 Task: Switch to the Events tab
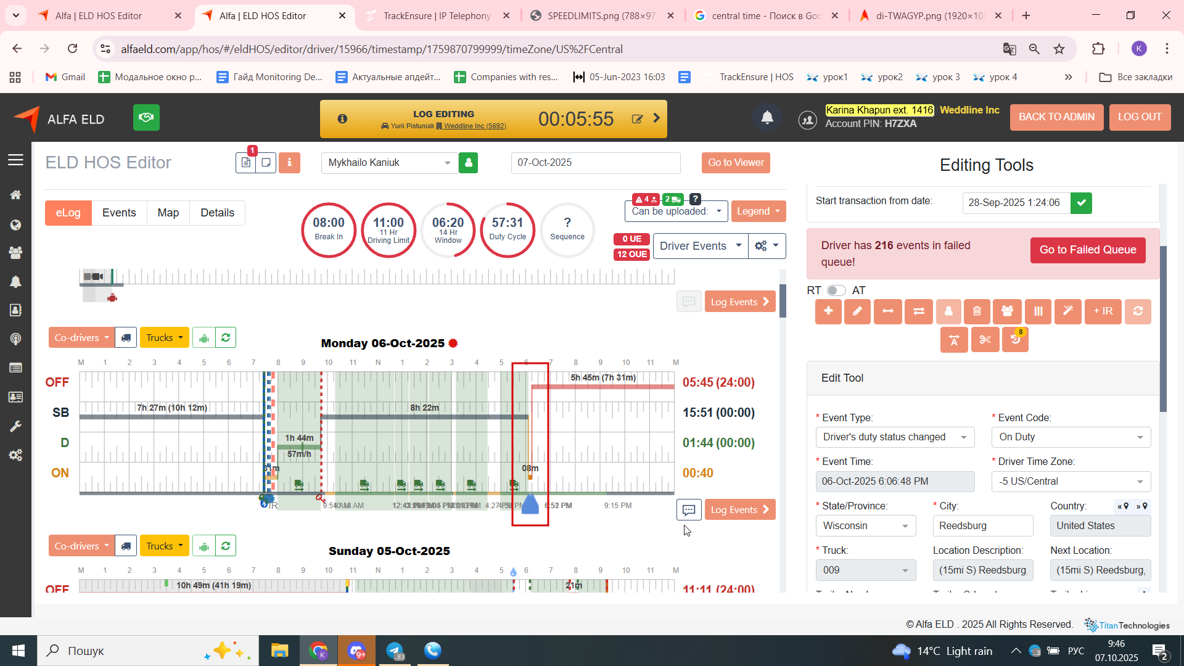pyautogui.click(x=119, y=213)
